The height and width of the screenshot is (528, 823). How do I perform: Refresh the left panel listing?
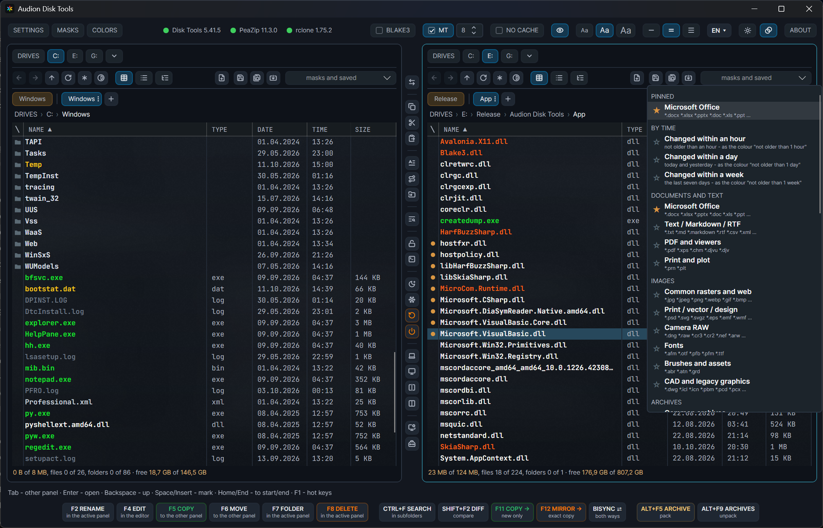pos(68,78)
